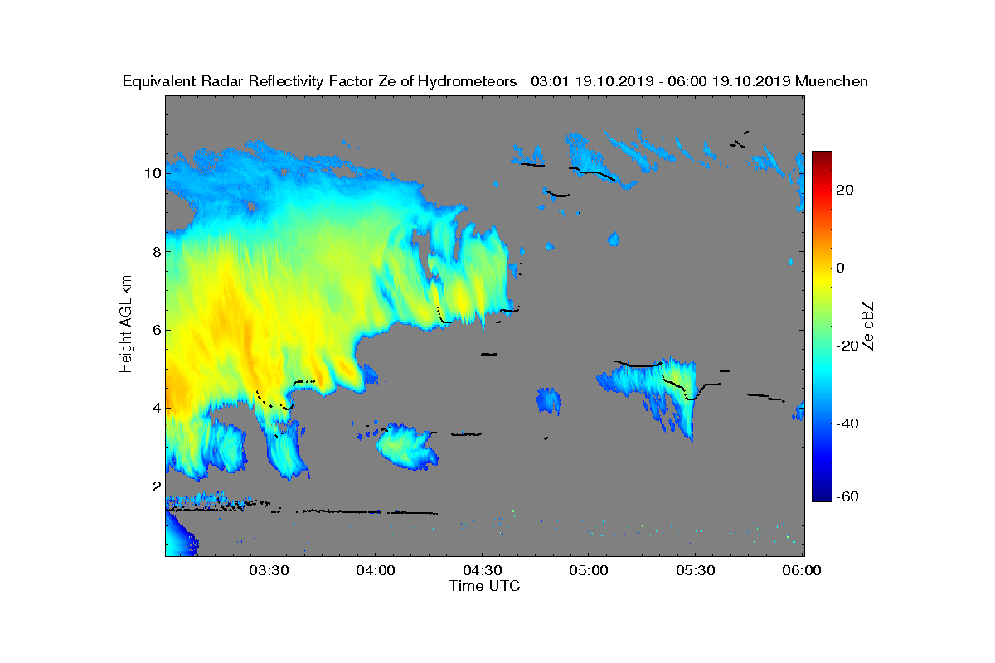Click the "Time UTC" axis label
The image size is (995, 663).
pyautogui.click(x=485, y=585)
